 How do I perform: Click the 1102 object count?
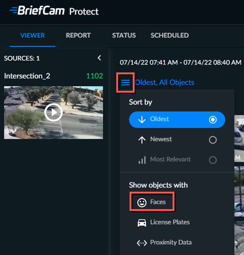click(95, 76)
